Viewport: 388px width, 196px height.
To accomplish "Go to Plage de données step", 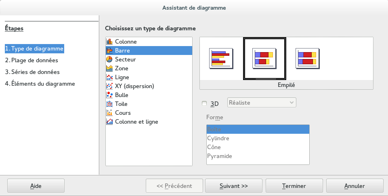I will pos(31,61).
